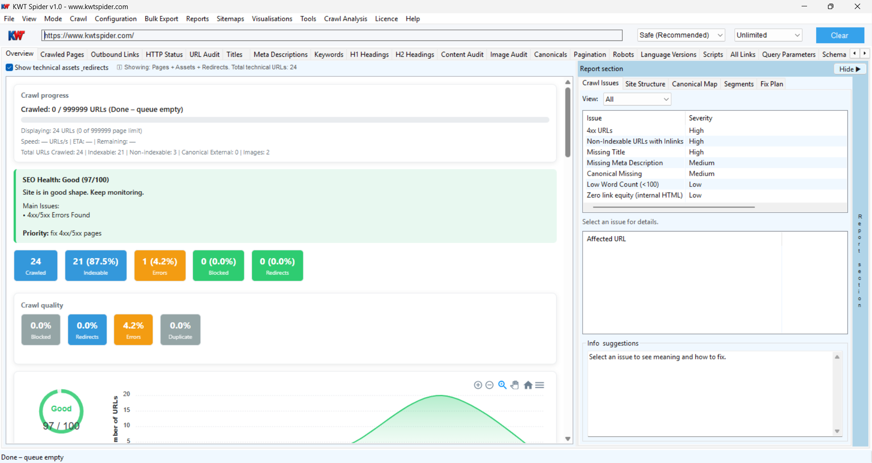Click the zoom-out icon above the chart
The image size is (872, 463).
click(490, 384)
